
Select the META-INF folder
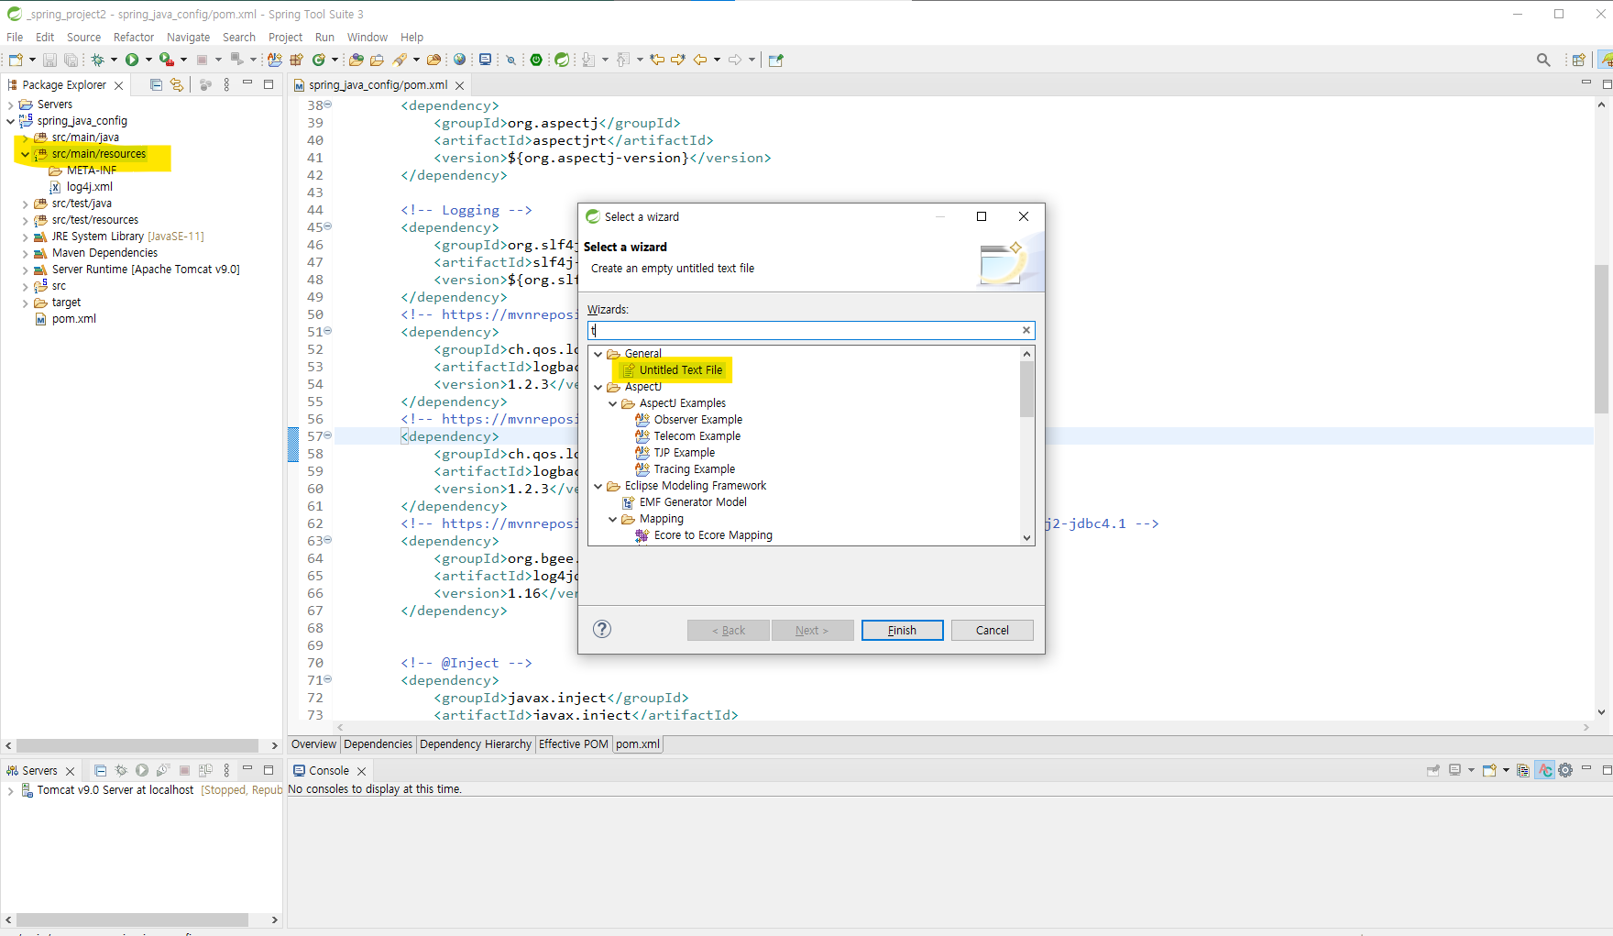tap(91, 171)
